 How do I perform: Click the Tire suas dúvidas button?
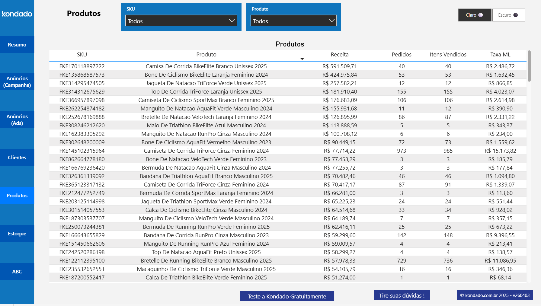402,295
